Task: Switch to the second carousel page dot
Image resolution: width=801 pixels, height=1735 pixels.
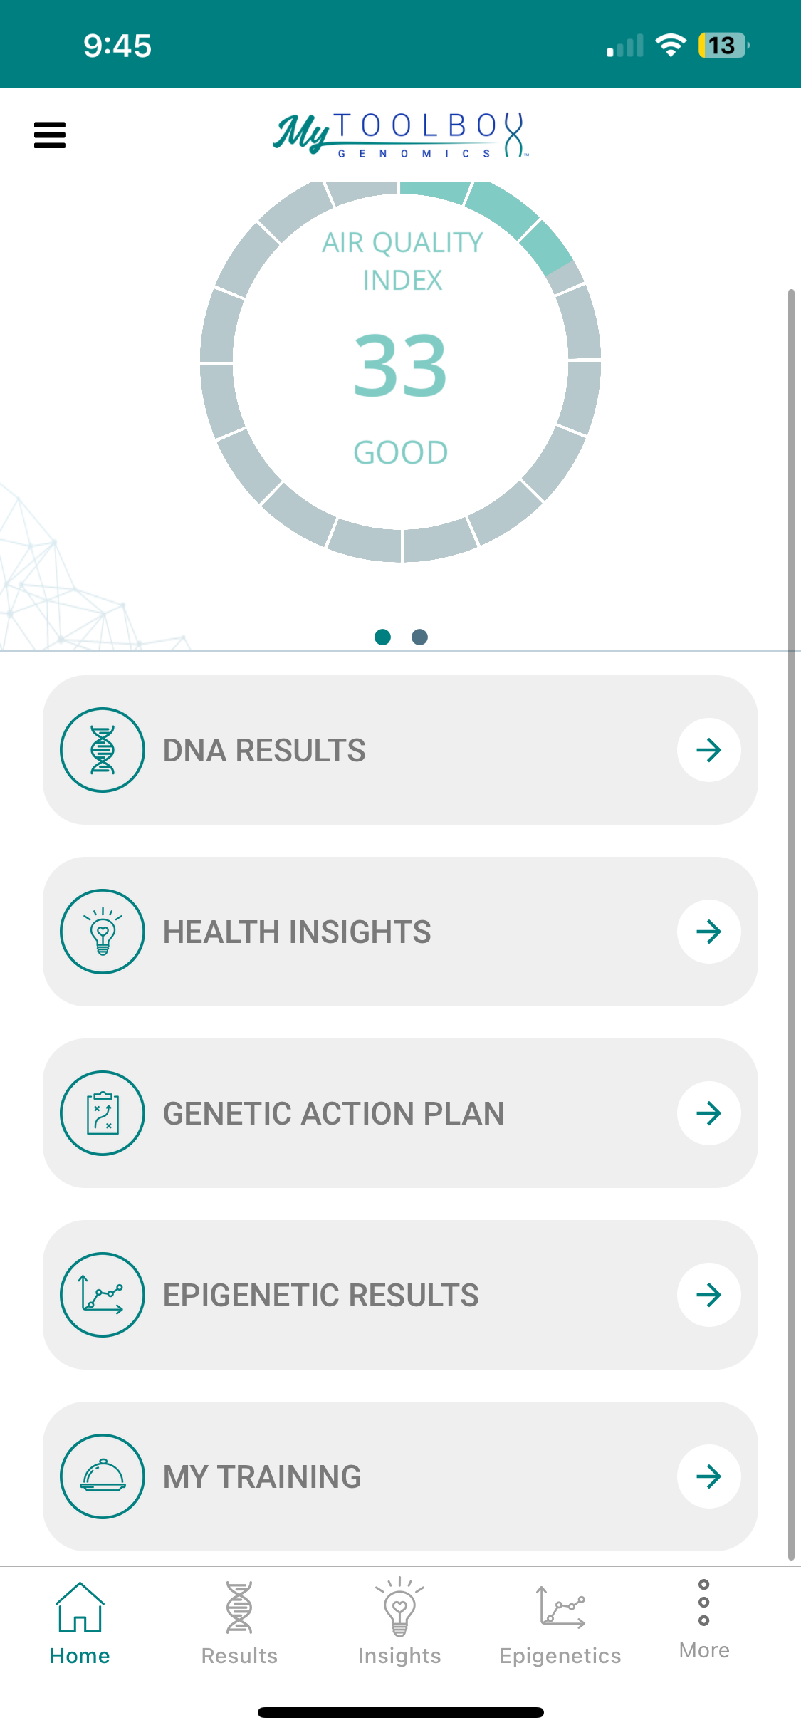Action: tap(420, 637)
